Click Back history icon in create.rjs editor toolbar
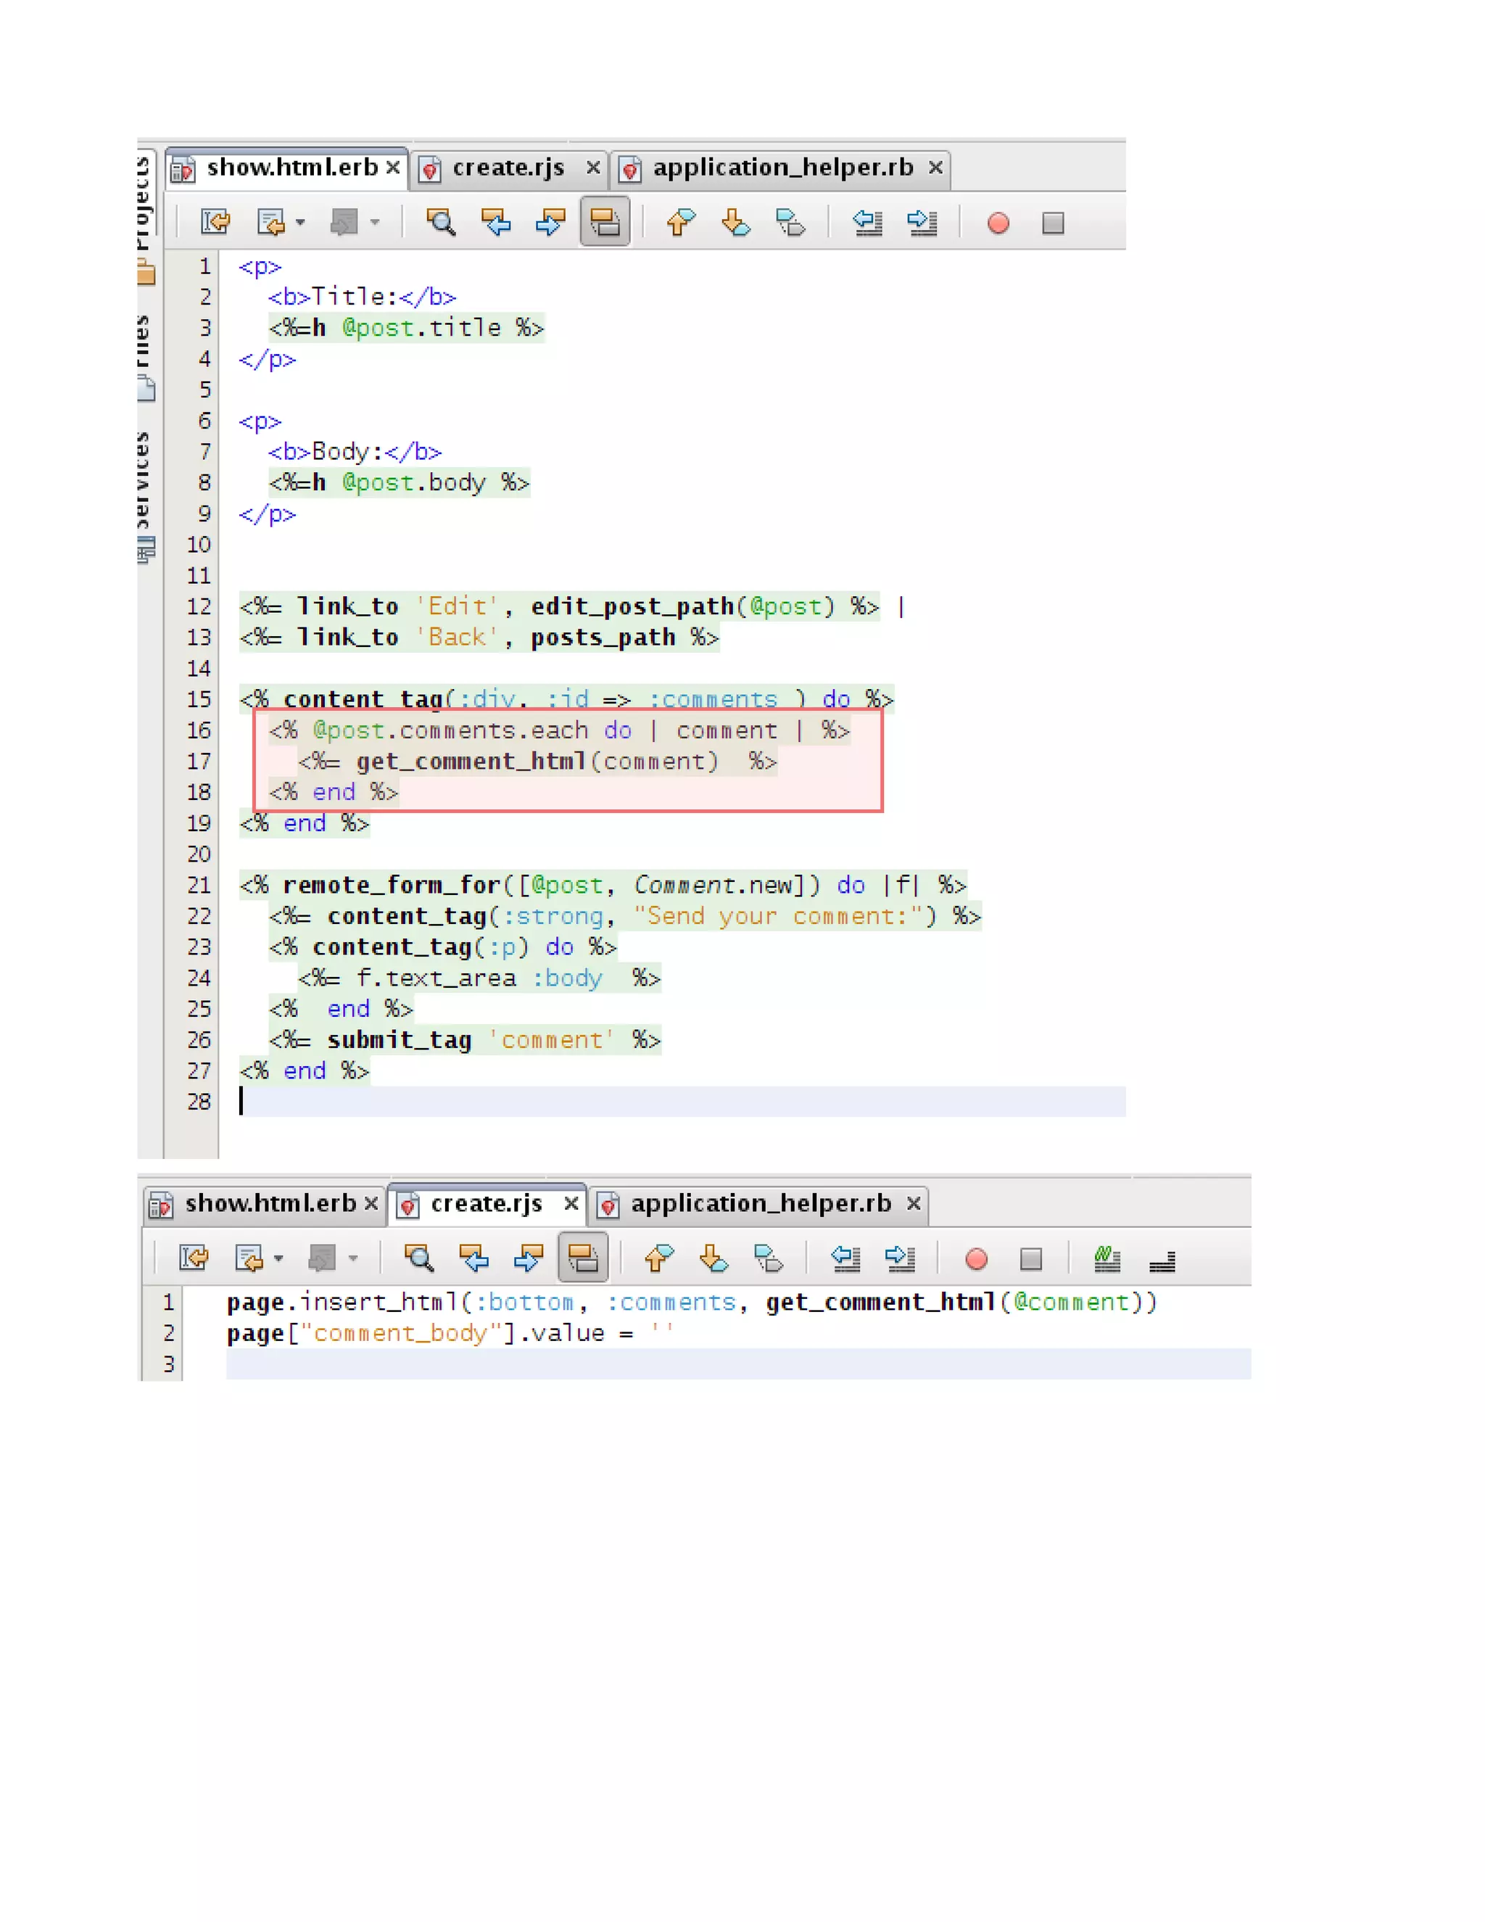The height and width of the screenshot is (1922, 1485). coord(249,1258)
